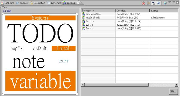The height and width of the screenshot is (96, 180).
Task: Switch to the Problems tab
Action: 7,3
